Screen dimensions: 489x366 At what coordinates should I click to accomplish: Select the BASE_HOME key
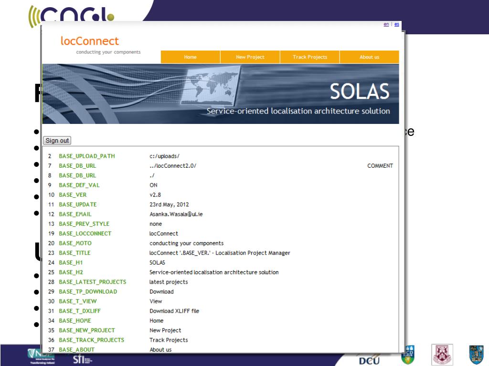click(75, 321)
